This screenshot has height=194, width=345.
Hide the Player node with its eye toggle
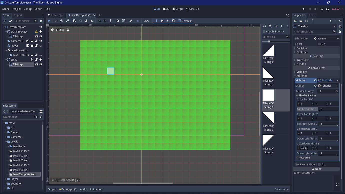[41, 46]
